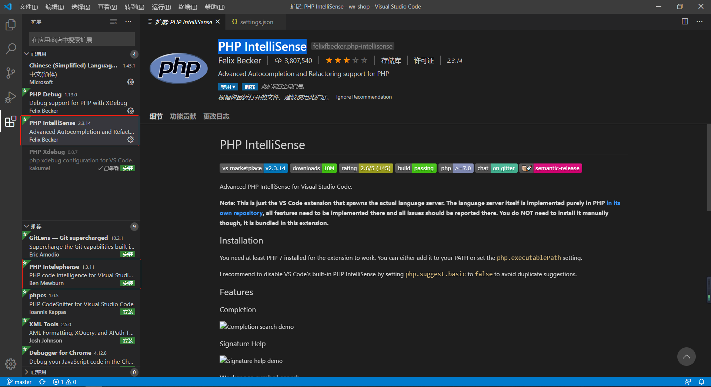Click the extension search input field
The image size is (711, 387).
[82, 40]
